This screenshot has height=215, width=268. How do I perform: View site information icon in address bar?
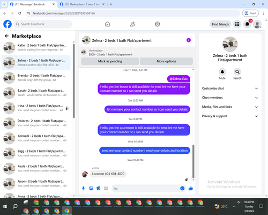pos(28,13)
